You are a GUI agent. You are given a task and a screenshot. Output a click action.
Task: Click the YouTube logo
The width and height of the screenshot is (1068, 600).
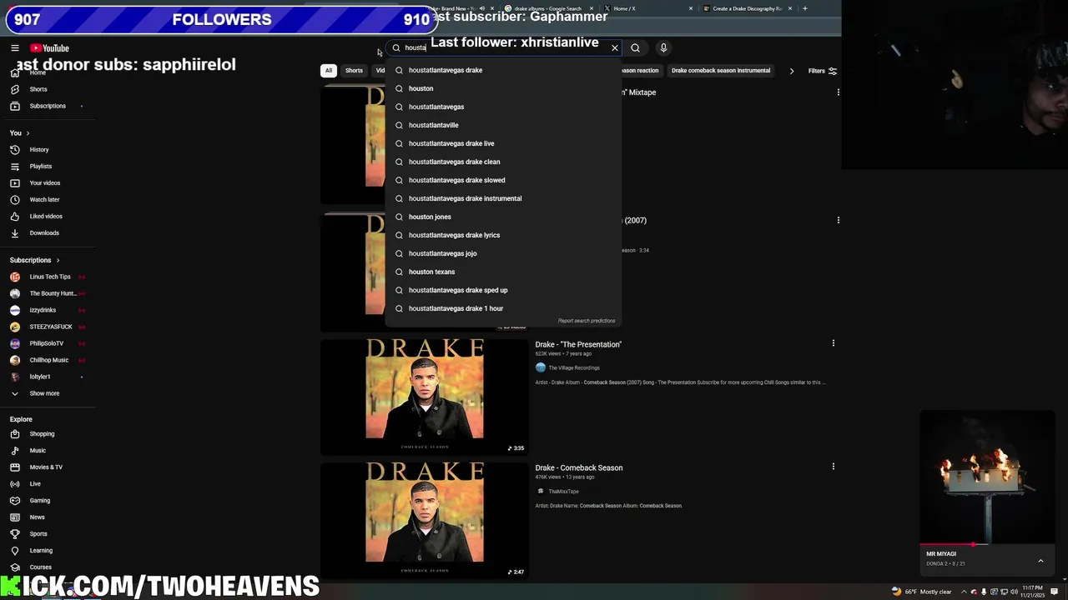(49, 48)
